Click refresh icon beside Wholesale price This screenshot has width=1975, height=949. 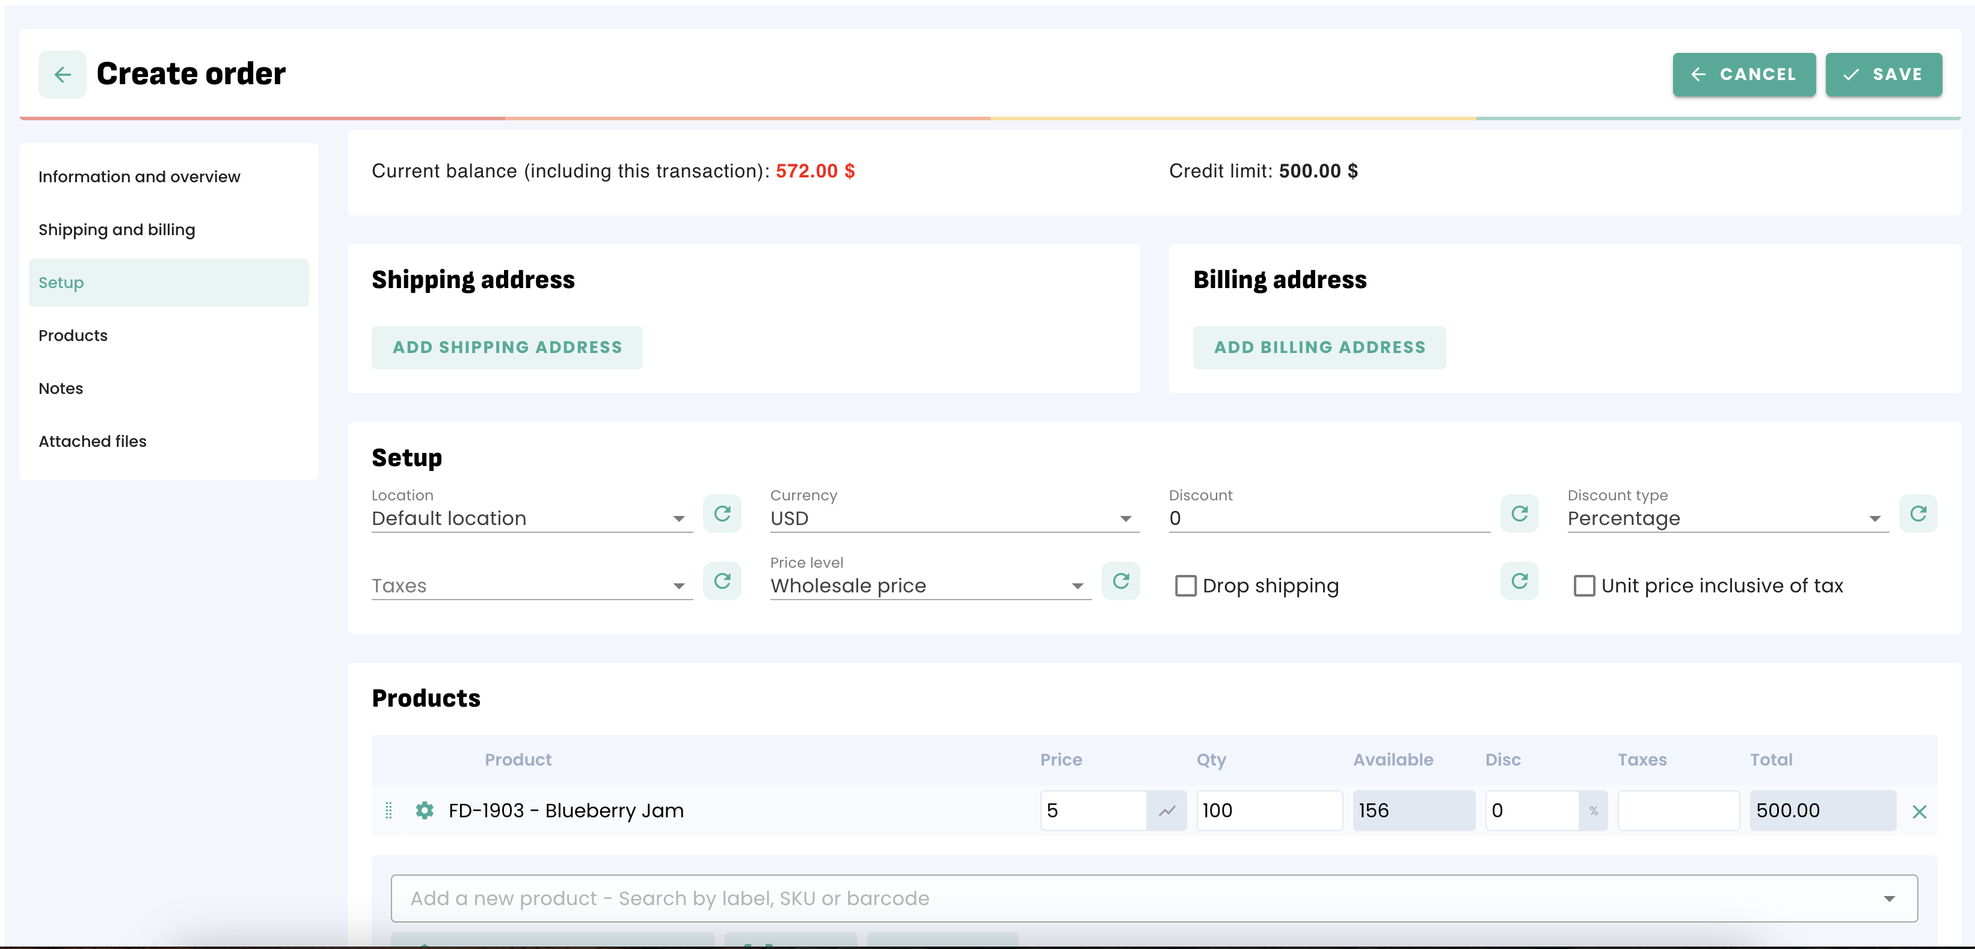pyautogui.click(x=1120, y=581)
